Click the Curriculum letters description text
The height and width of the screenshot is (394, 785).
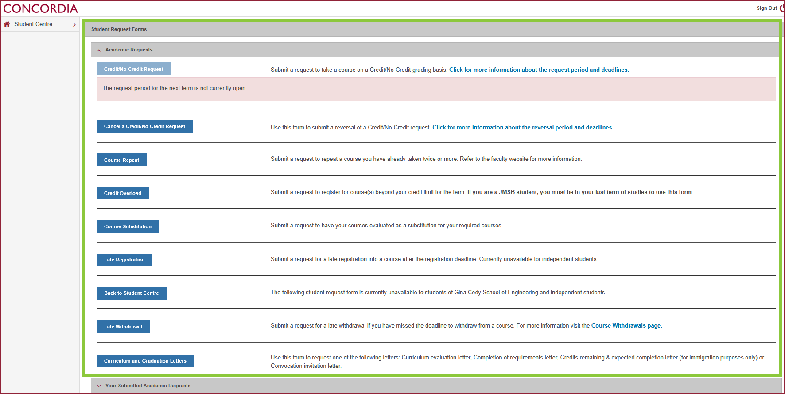tap(517, 362)
